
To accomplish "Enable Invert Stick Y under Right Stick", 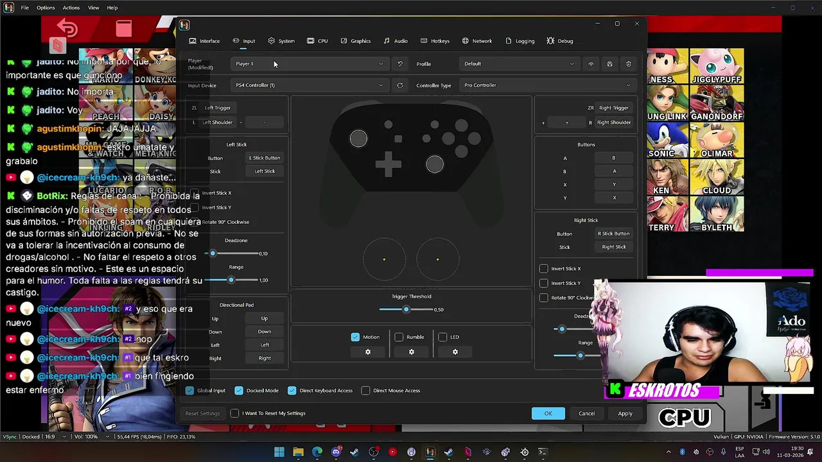I will [544, 283].
